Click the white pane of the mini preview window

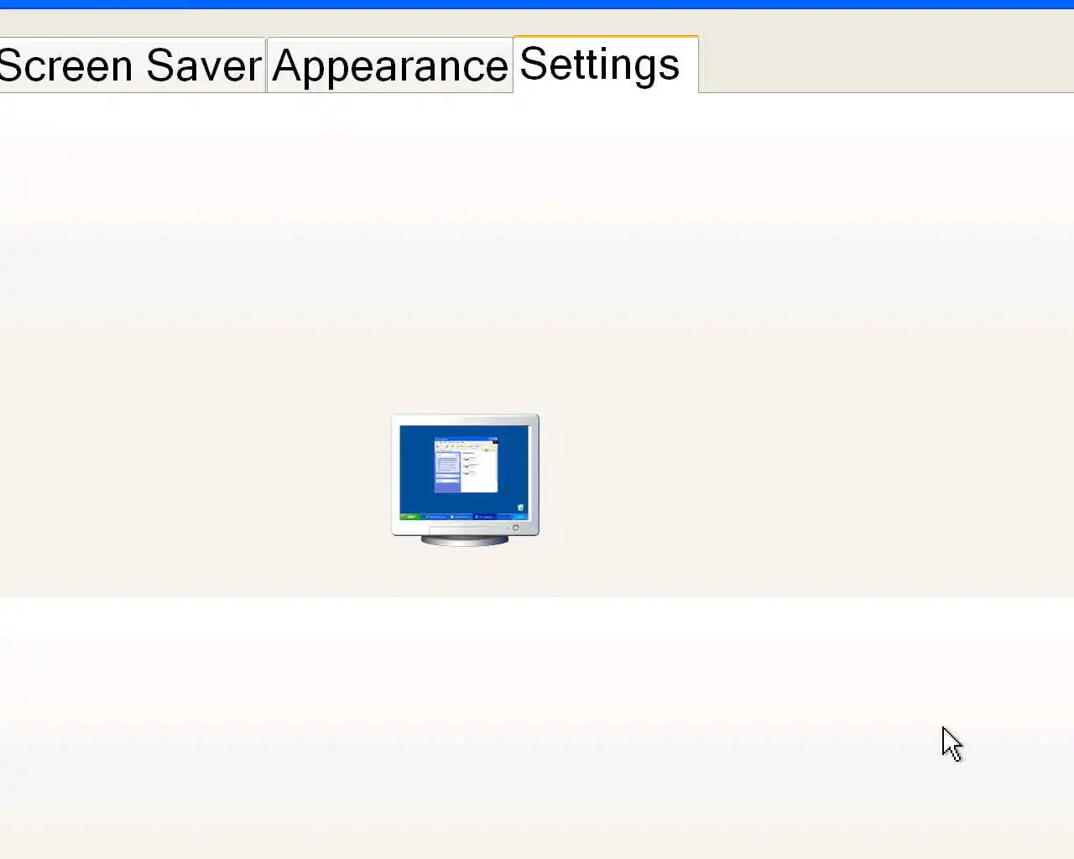tap(479, 471)
